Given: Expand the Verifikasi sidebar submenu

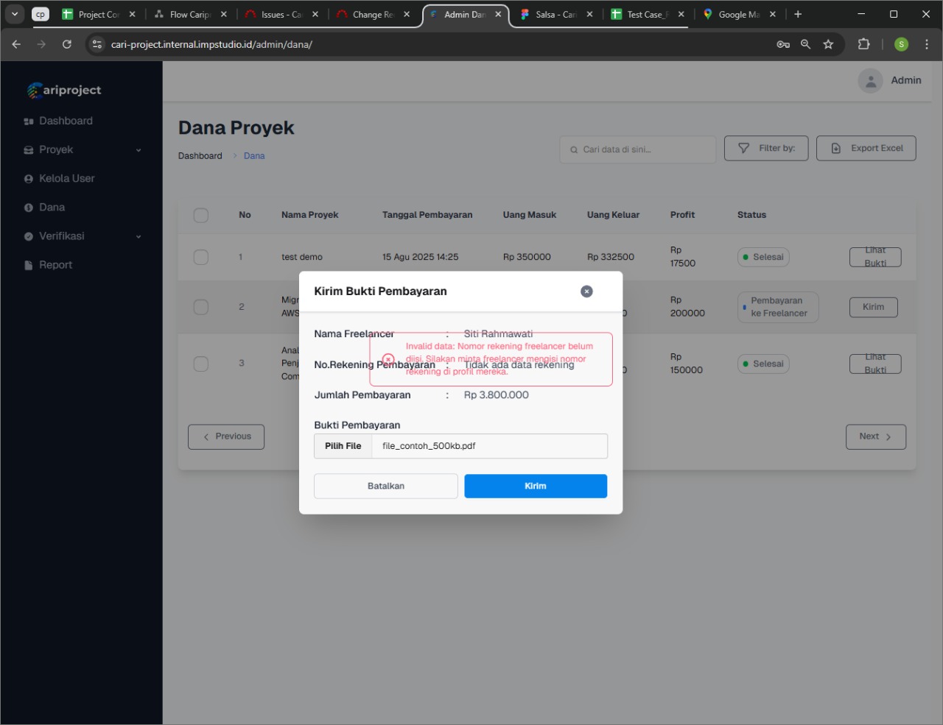Looking at the screenshot, I should click(139, 236).
